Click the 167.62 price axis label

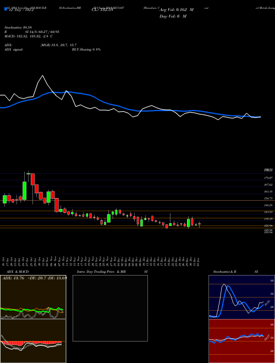click(269, 185)
